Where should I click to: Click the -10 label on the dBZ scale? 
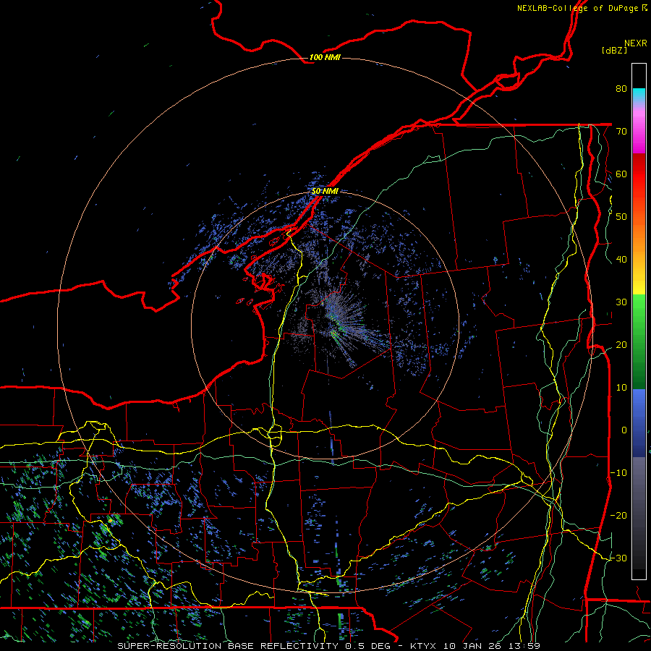(618, 473)
